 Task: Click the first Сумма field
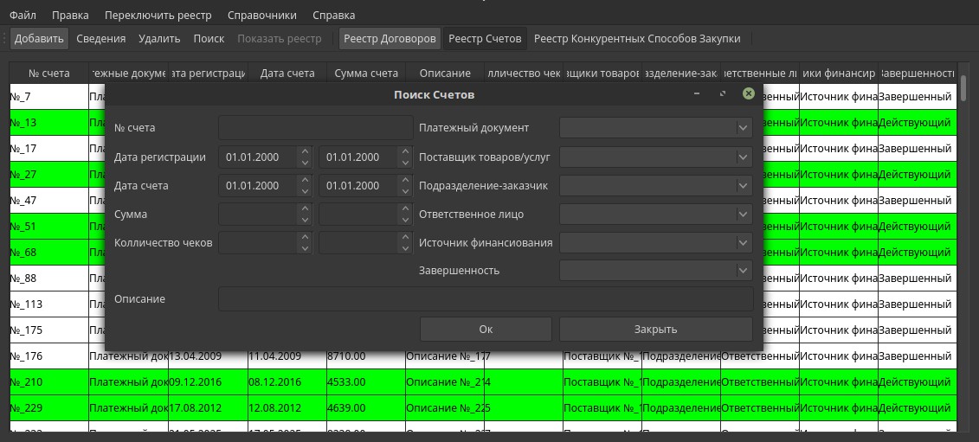[258, 215]
